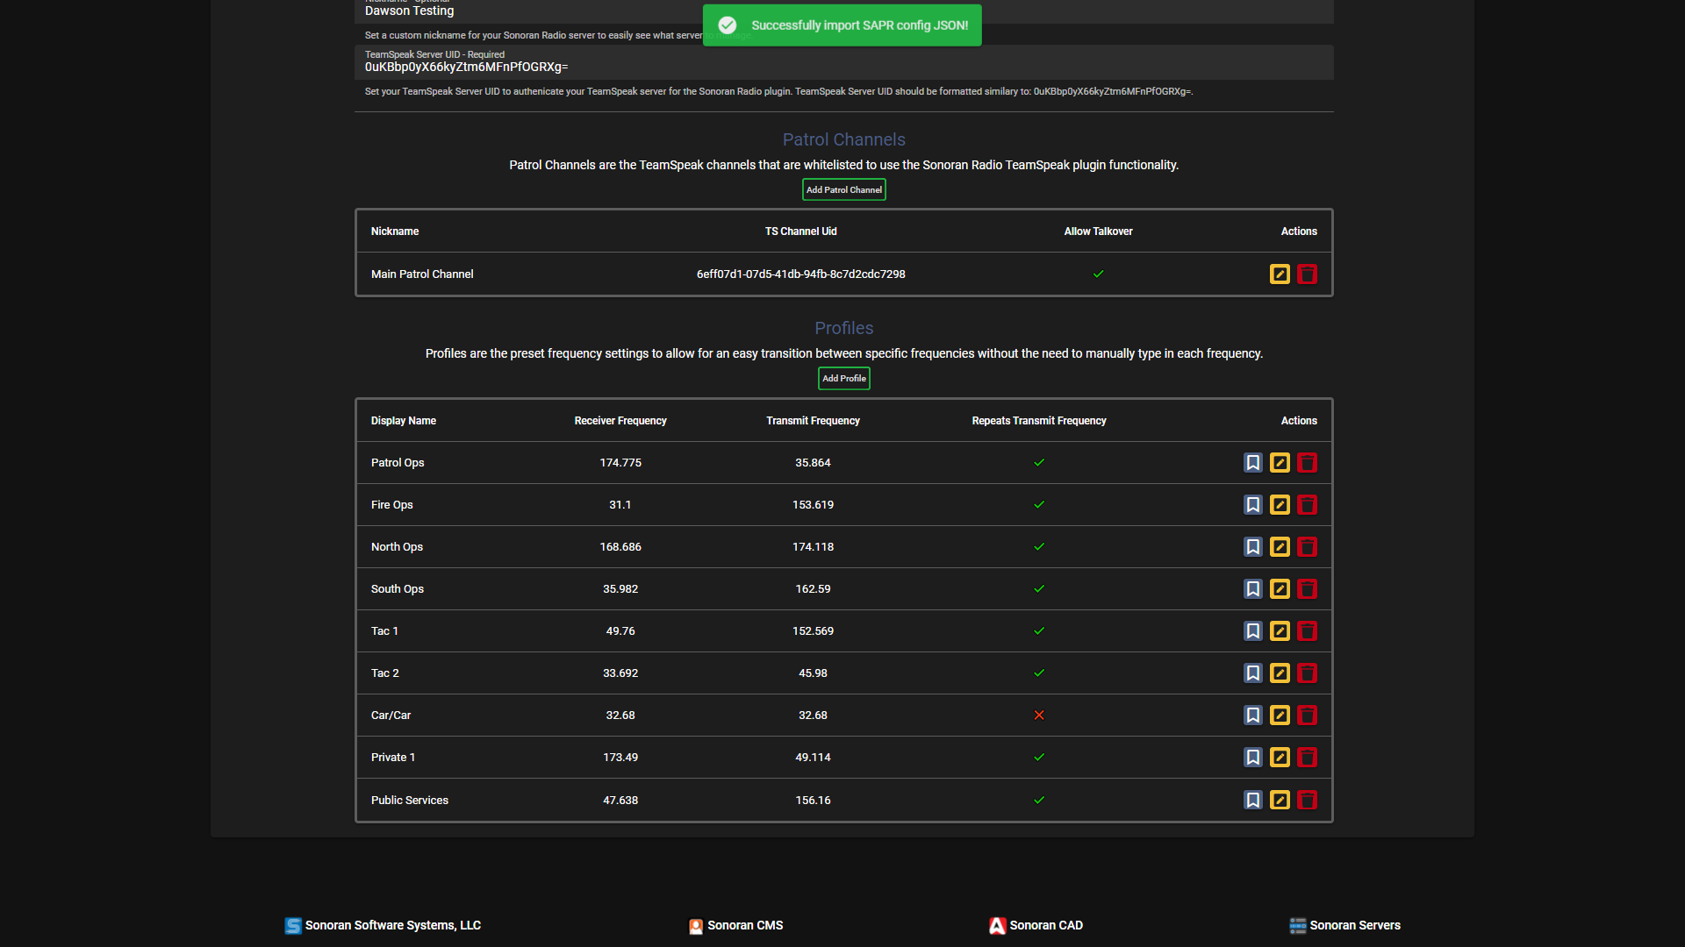Click the Allow Talkover column header
This screenshot has width=1685, height=947.
1098,231
